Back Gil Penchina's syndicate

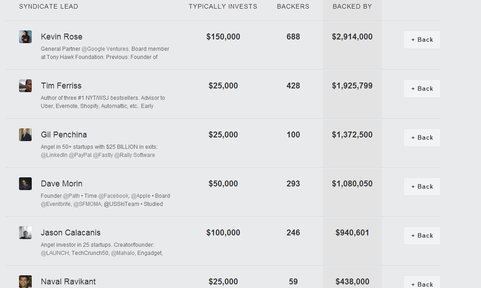tap(422, 137)
